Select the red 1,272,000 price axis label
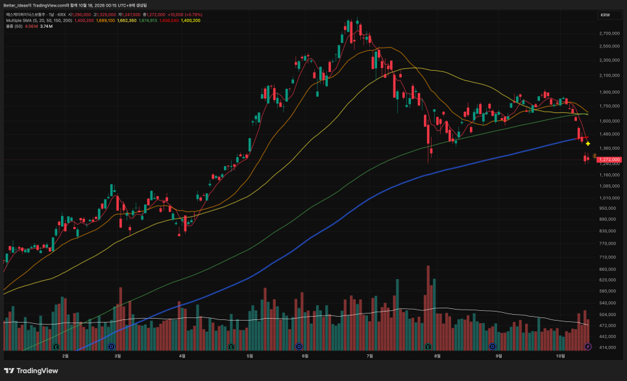 pyautogui.click(x=609, y=160)
